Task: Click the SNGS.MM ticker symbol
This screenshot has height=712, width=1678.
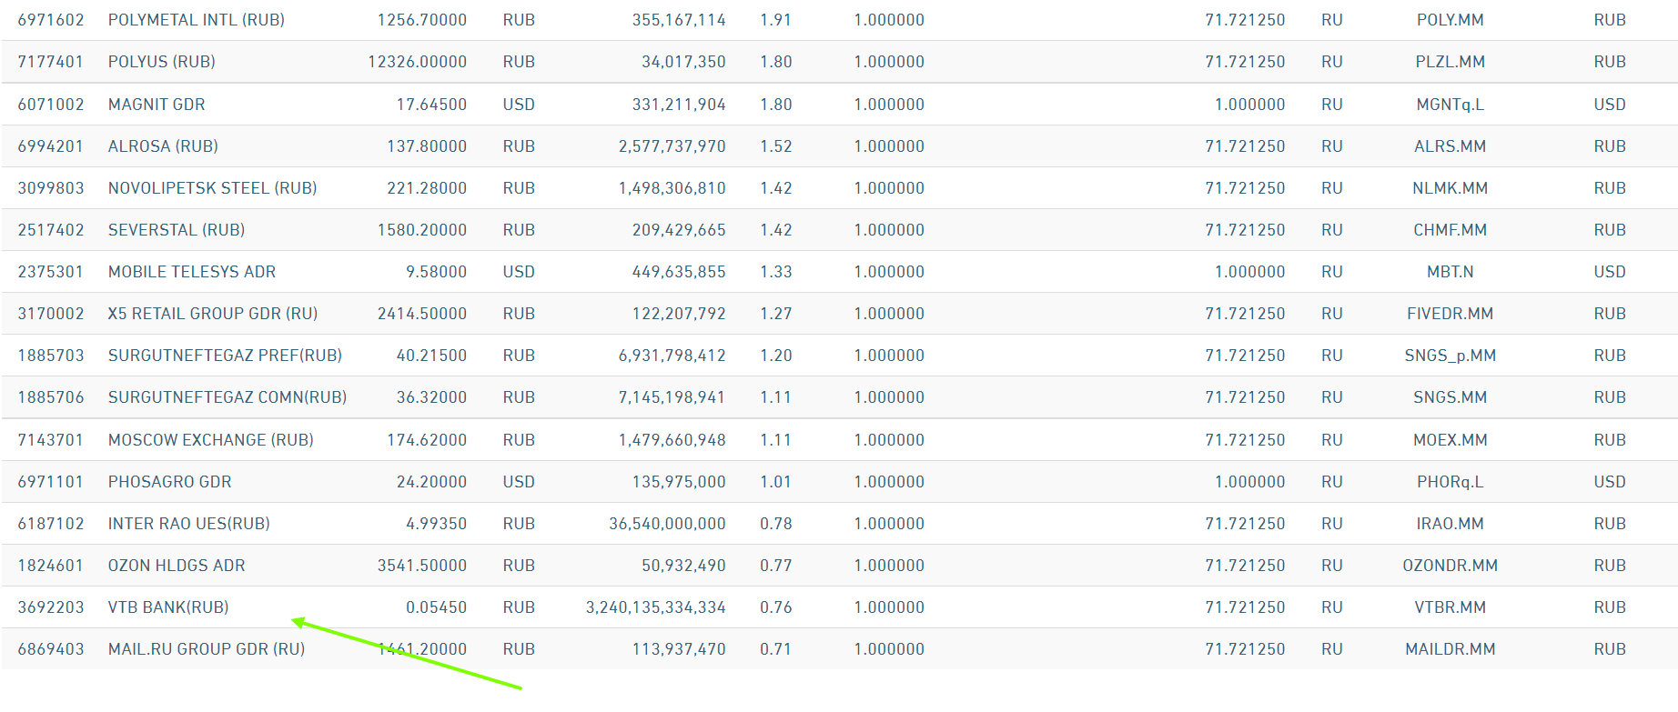Action: click(x=1451, y=397)
